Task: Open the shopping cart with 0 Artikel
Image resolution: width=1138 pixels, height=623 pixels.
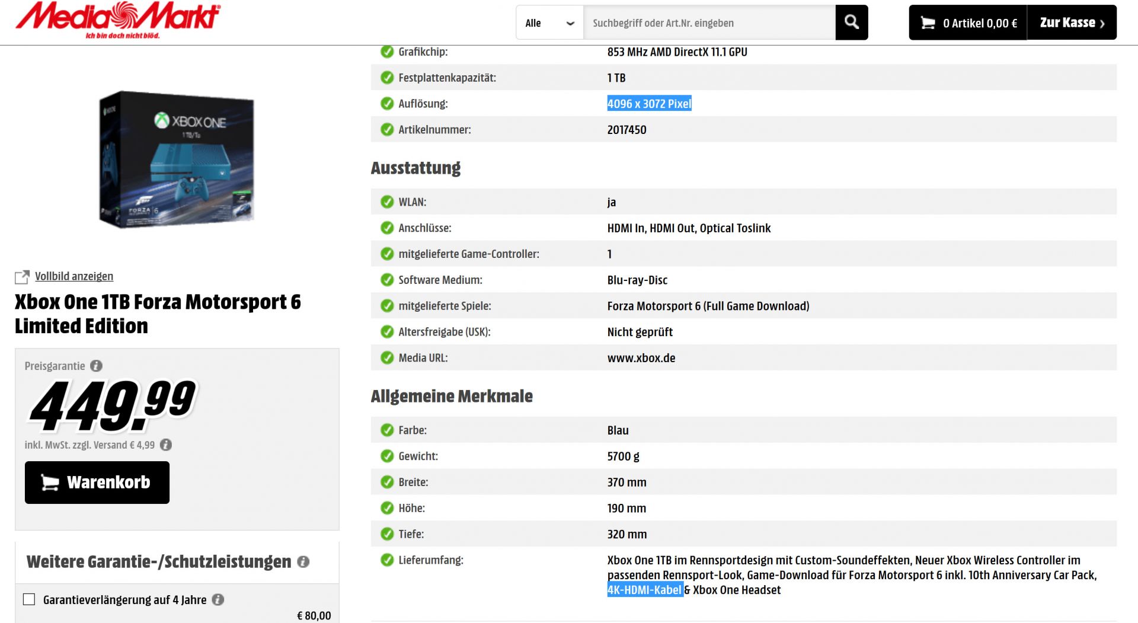Action: (x=967, y=23)
